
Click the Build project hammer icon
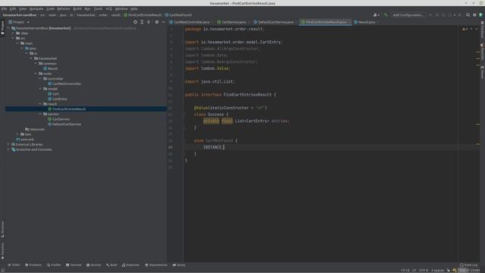tap(386, 15)
